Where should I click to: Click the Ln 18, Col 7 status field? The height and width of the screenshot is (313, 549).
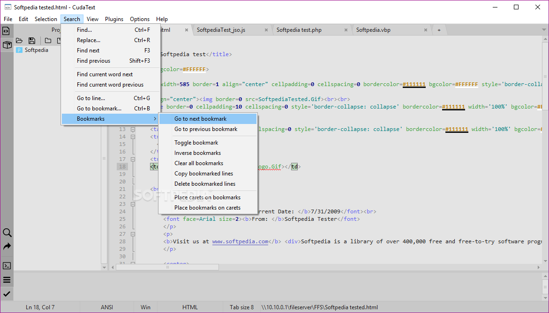(x=40, y=307)
